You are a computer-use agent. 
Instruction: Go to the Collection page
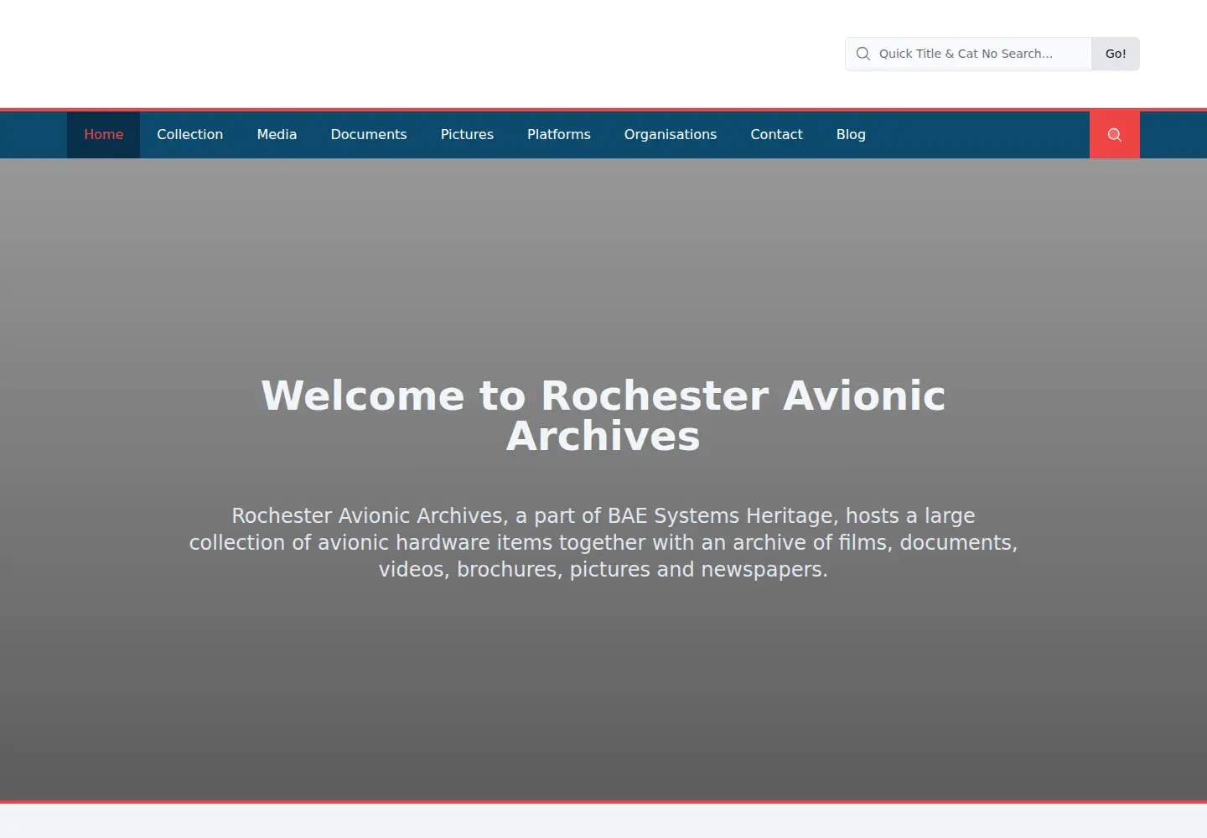coord(190,135)
